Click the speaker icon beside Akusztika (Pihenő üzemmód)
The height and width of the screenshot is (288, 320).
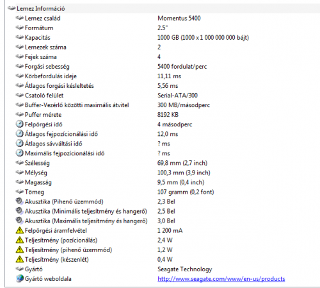point(20,201)
